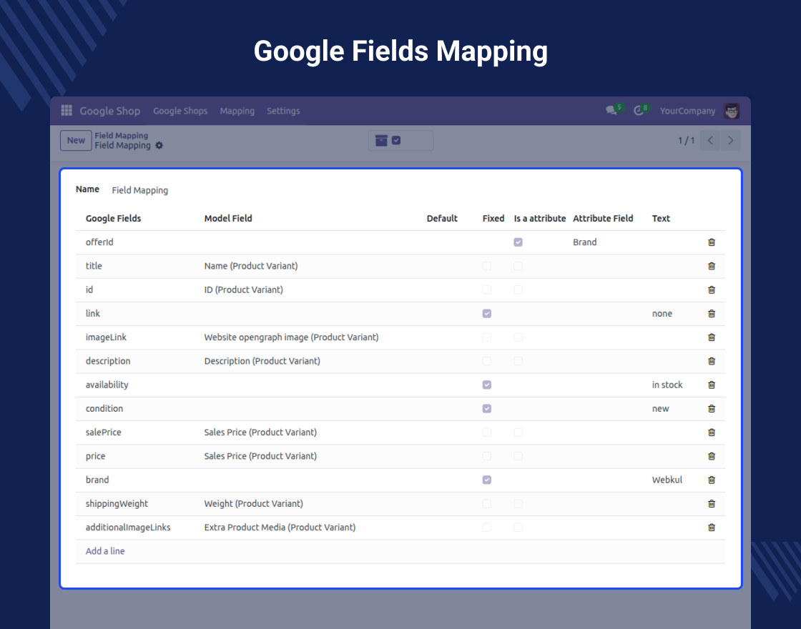This screenshot has width=801, height=629.
Task: Click the 'in stock' text value
Action: tap(667, 385)
